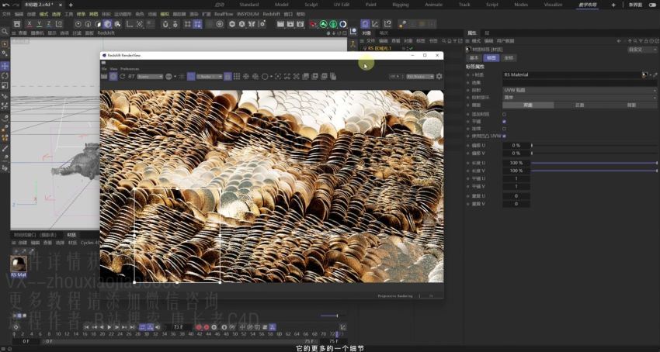Click the blue-white circular Redshift icon
The width and height of the screenshot is (660, 352).
343,24
